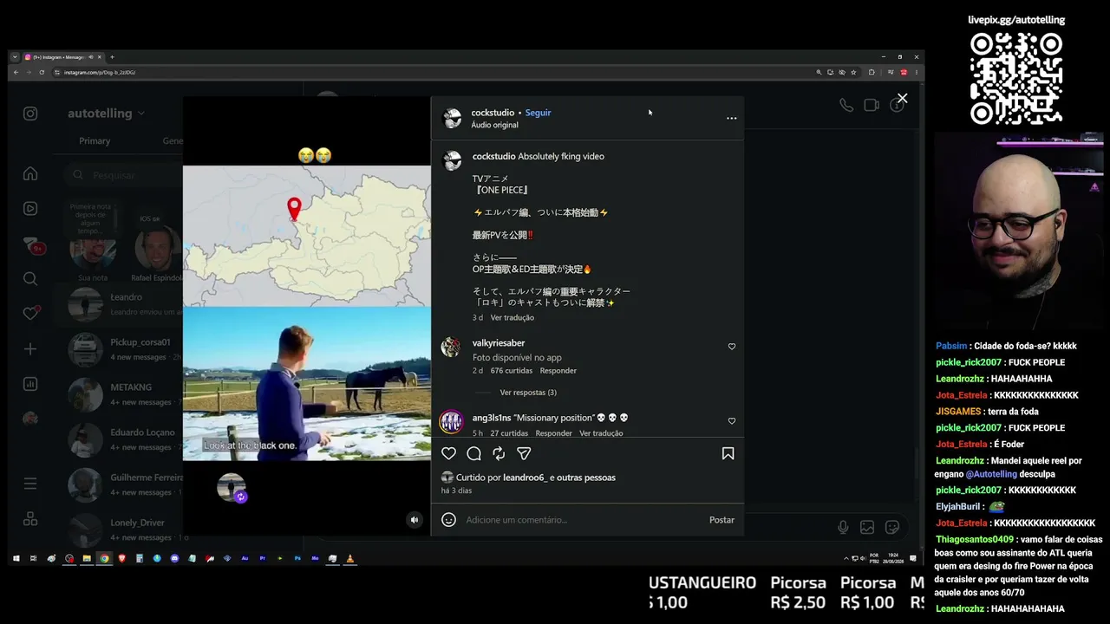Open '676 curtidas' on valkyriesaber's comment
The height and width of the screenshot is (624, 1110).
coord(512,371)
